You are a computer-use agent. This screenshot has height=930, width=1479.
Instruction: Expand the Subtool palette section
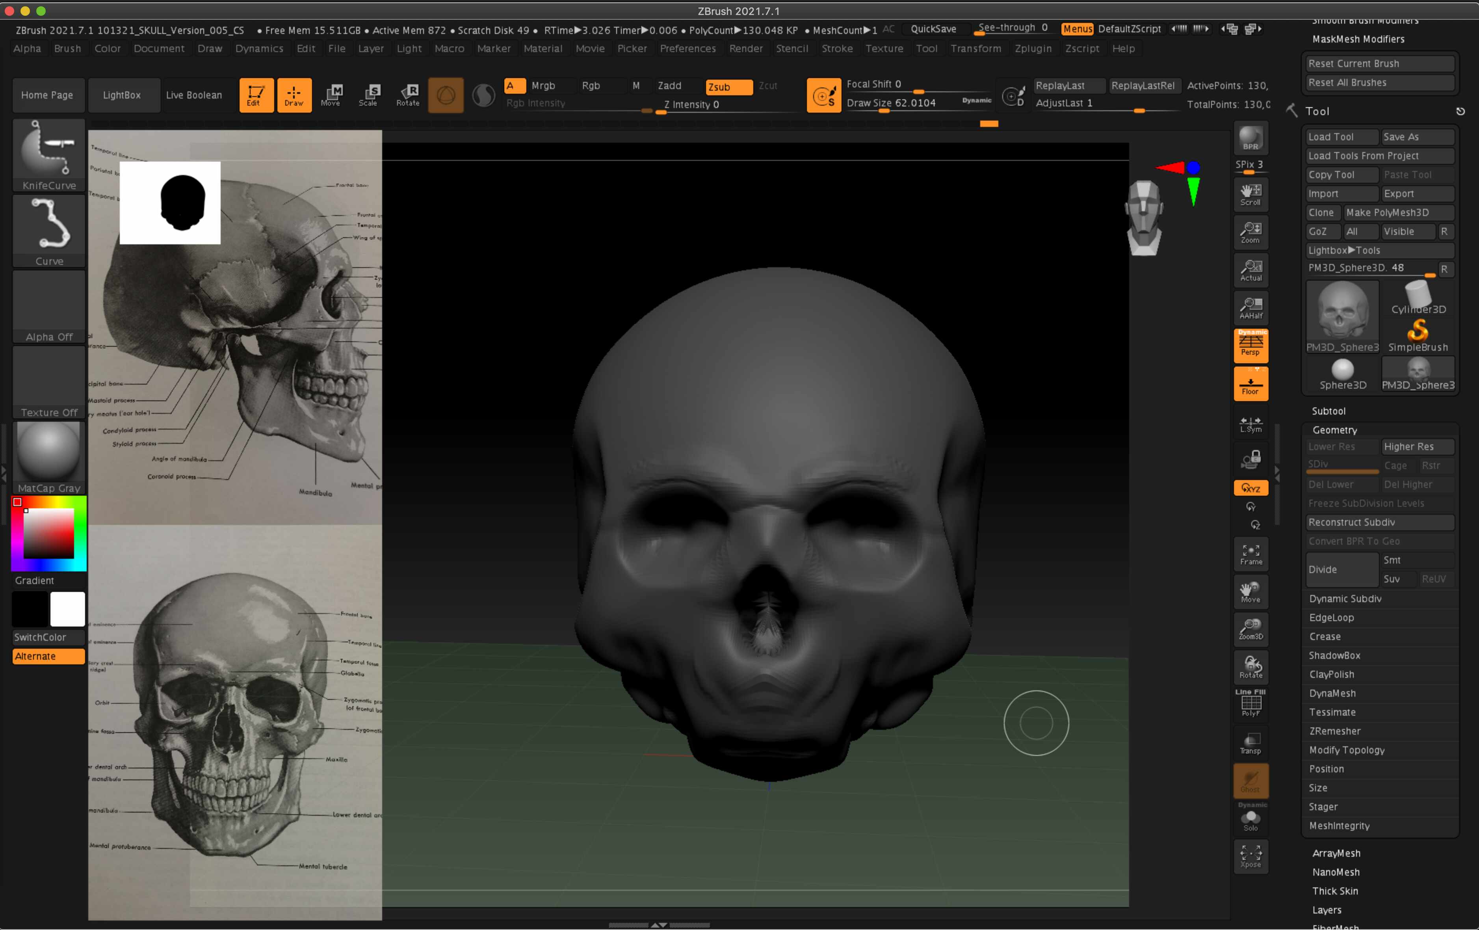pyautogui.click(x=1328, y=411)
